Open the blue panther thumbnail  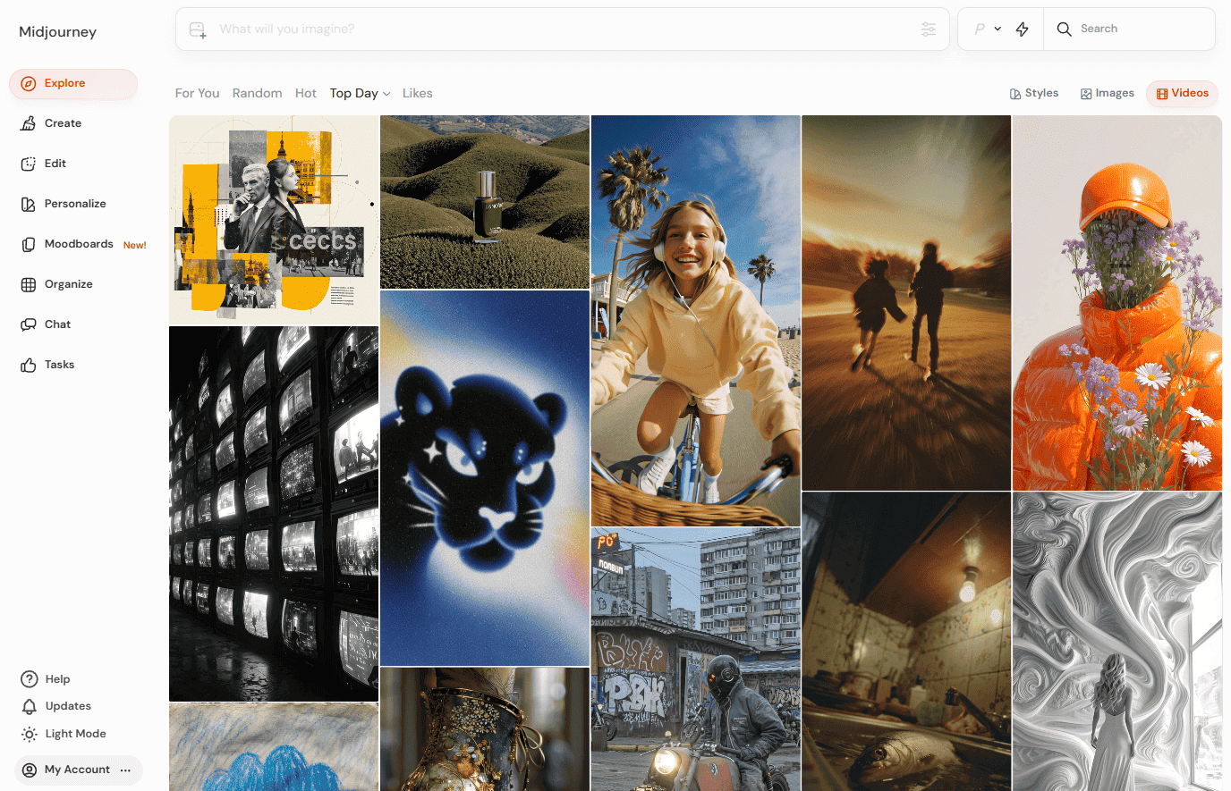pyautogui.click(x=485, y=477)
